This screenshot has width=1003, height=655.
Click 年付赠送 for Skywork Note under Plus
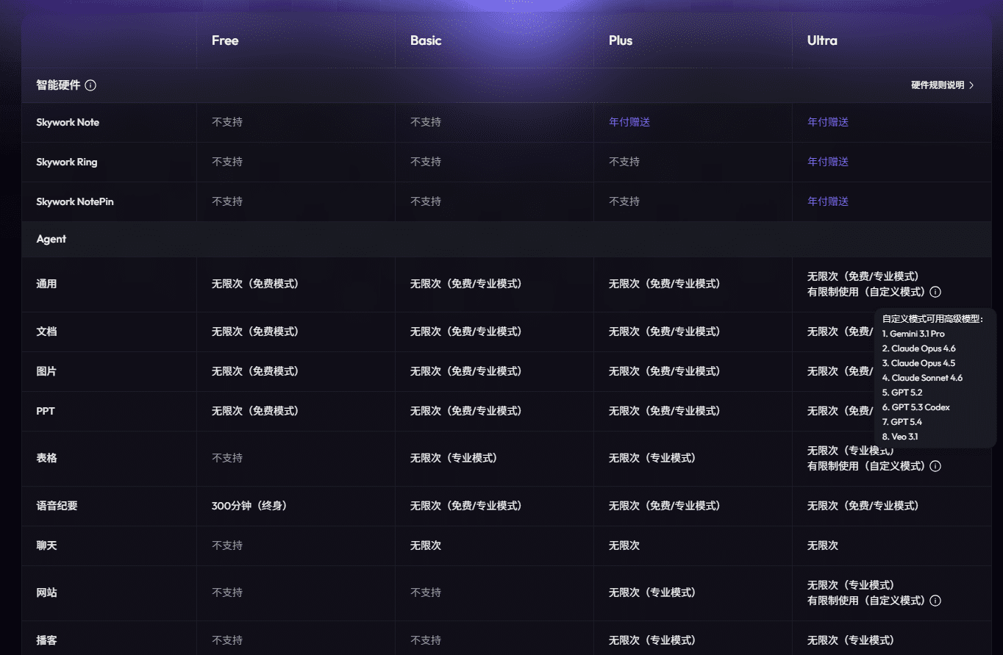point(629,122)
